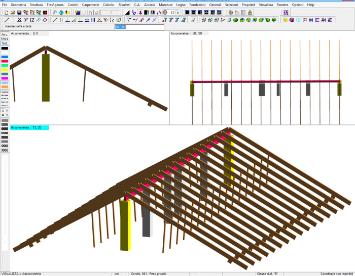Click the New file icon

pos(6,12)
